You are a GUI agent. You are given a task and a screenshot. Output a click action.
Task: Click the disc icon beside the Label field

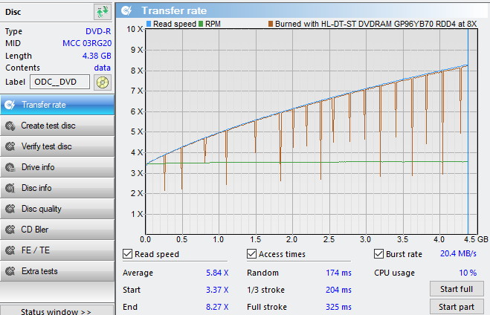click(103, 82)
